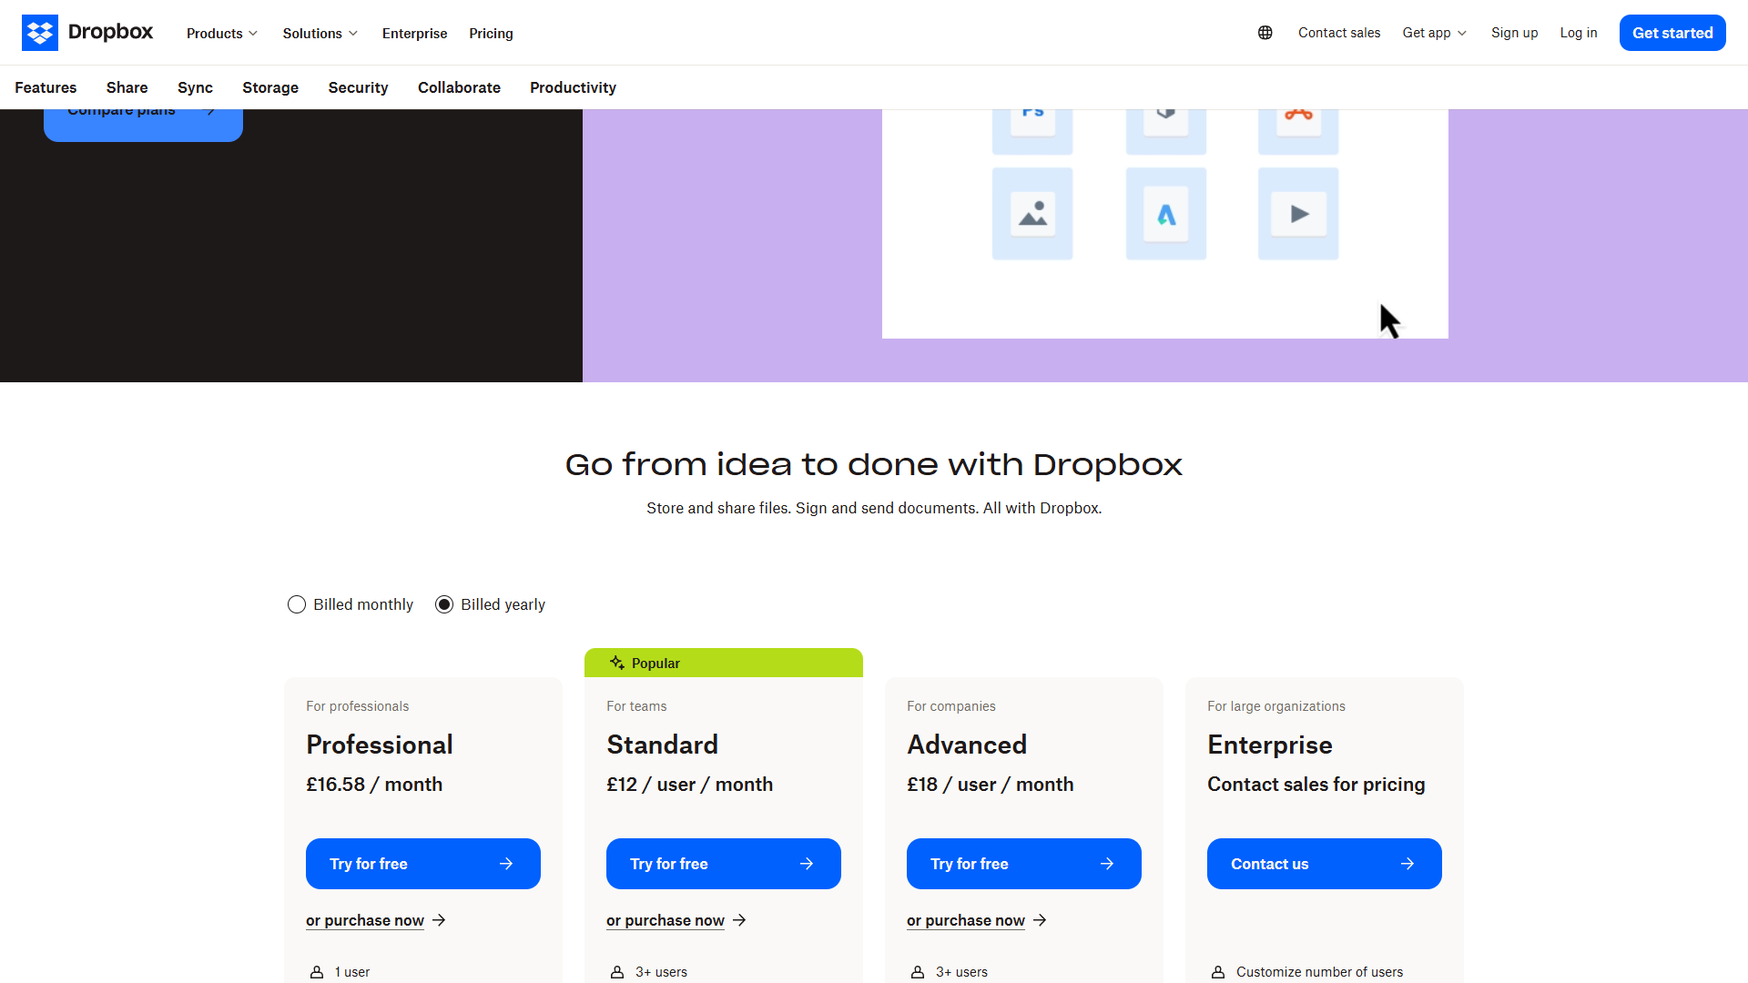Select Billed yearly radio option

[x=444, y=604]
